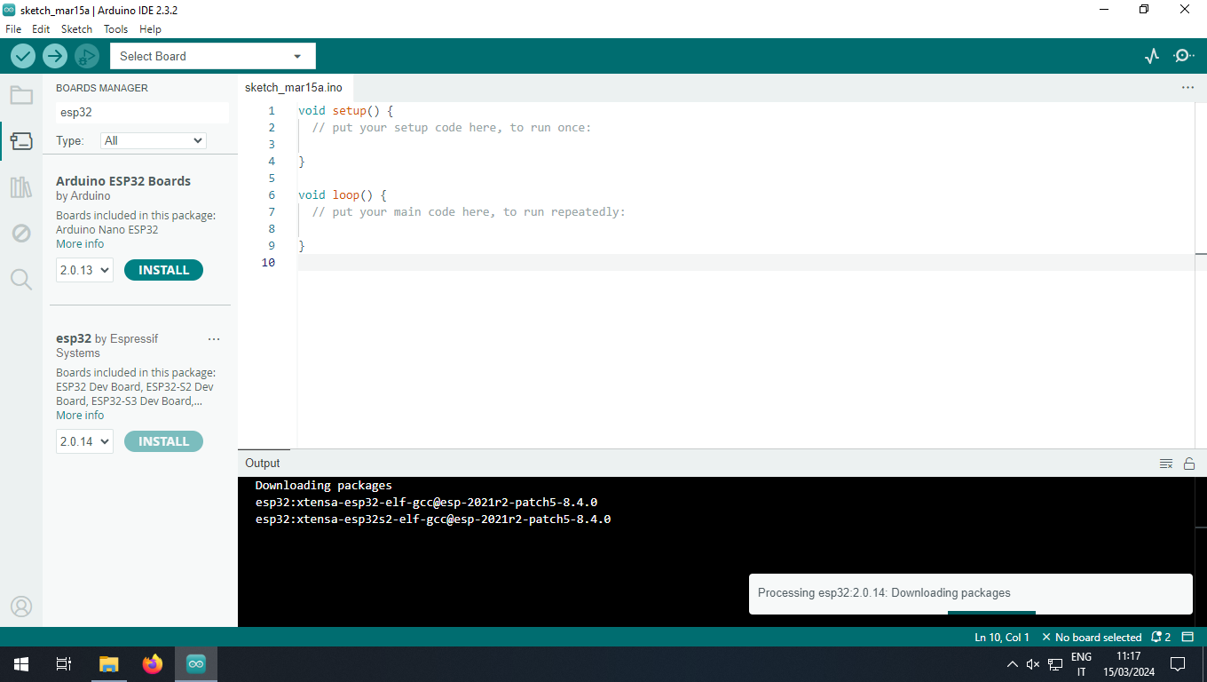Open the Help menu
The width and height of the screenshot is (1207, 682).
(150, 29)
